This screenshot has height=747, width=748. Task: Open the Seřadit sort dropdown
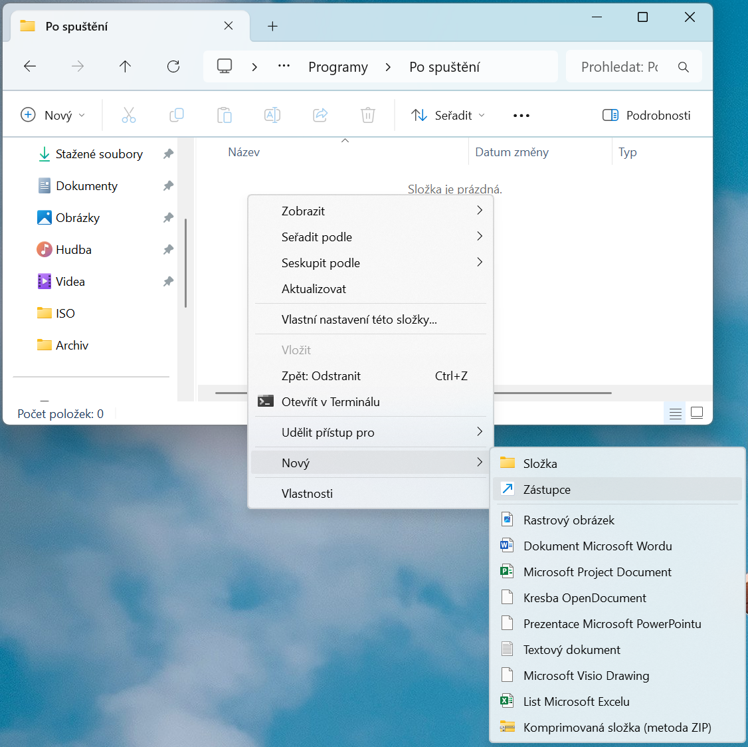click(x=448, y=115)
